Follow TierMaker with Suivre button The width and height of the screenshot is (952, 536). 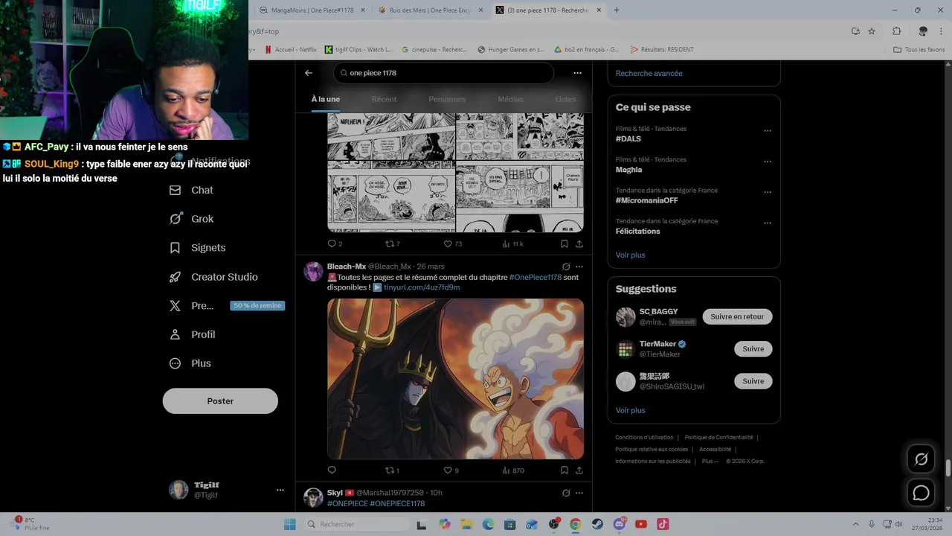pyautogui.click(x=753, y=348)
